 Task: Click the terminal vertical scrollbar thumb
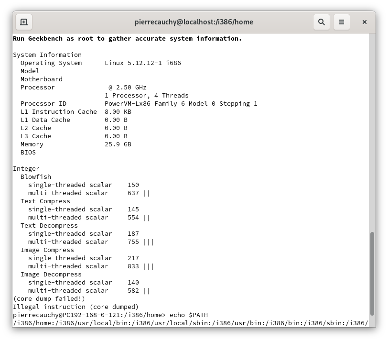(x=372, y=274)
